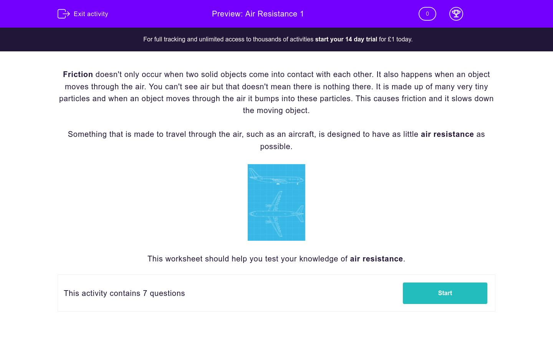The width and height of the screenshot is (553, 345).
Task: Click the Preview: Air Resistance 1 title
Action: 258,14
